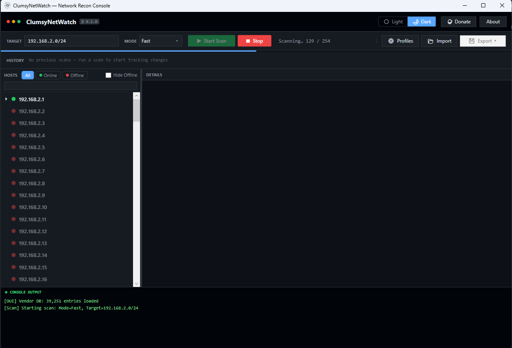Open the Mode dropdown set to Fast
This screenshot has width=512, height=348.
point(161,41)
